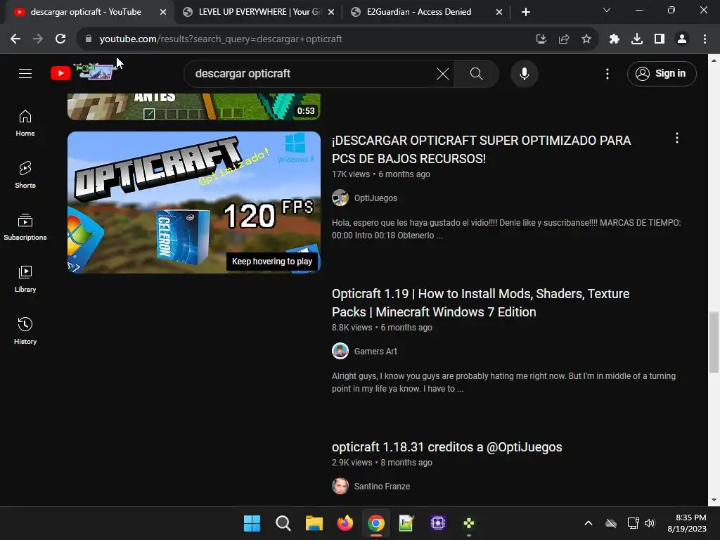Go back with the browser back arrow
Viewport: 720px width, 540px height.
15,39
